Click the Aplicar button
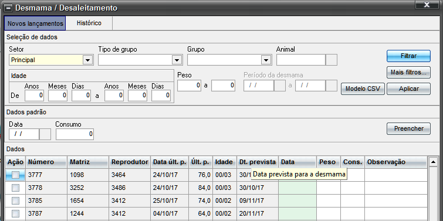Image resolution: width=443 pixels, height=221 pixels. 408,89
